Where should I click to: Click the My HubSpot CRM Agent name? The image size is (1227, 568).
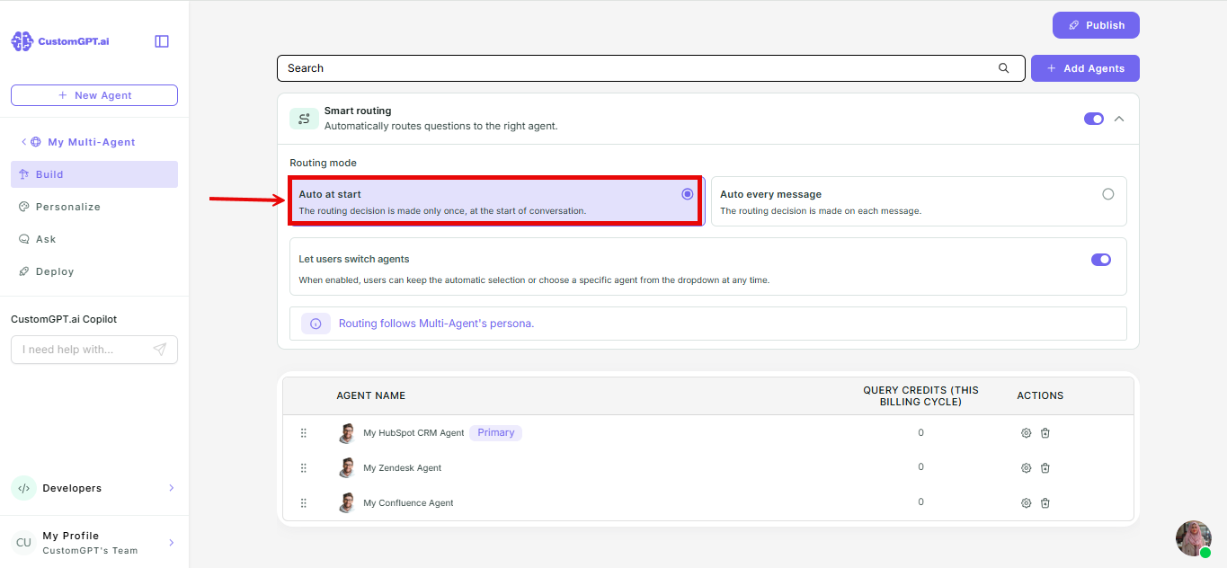pos(413,433)
